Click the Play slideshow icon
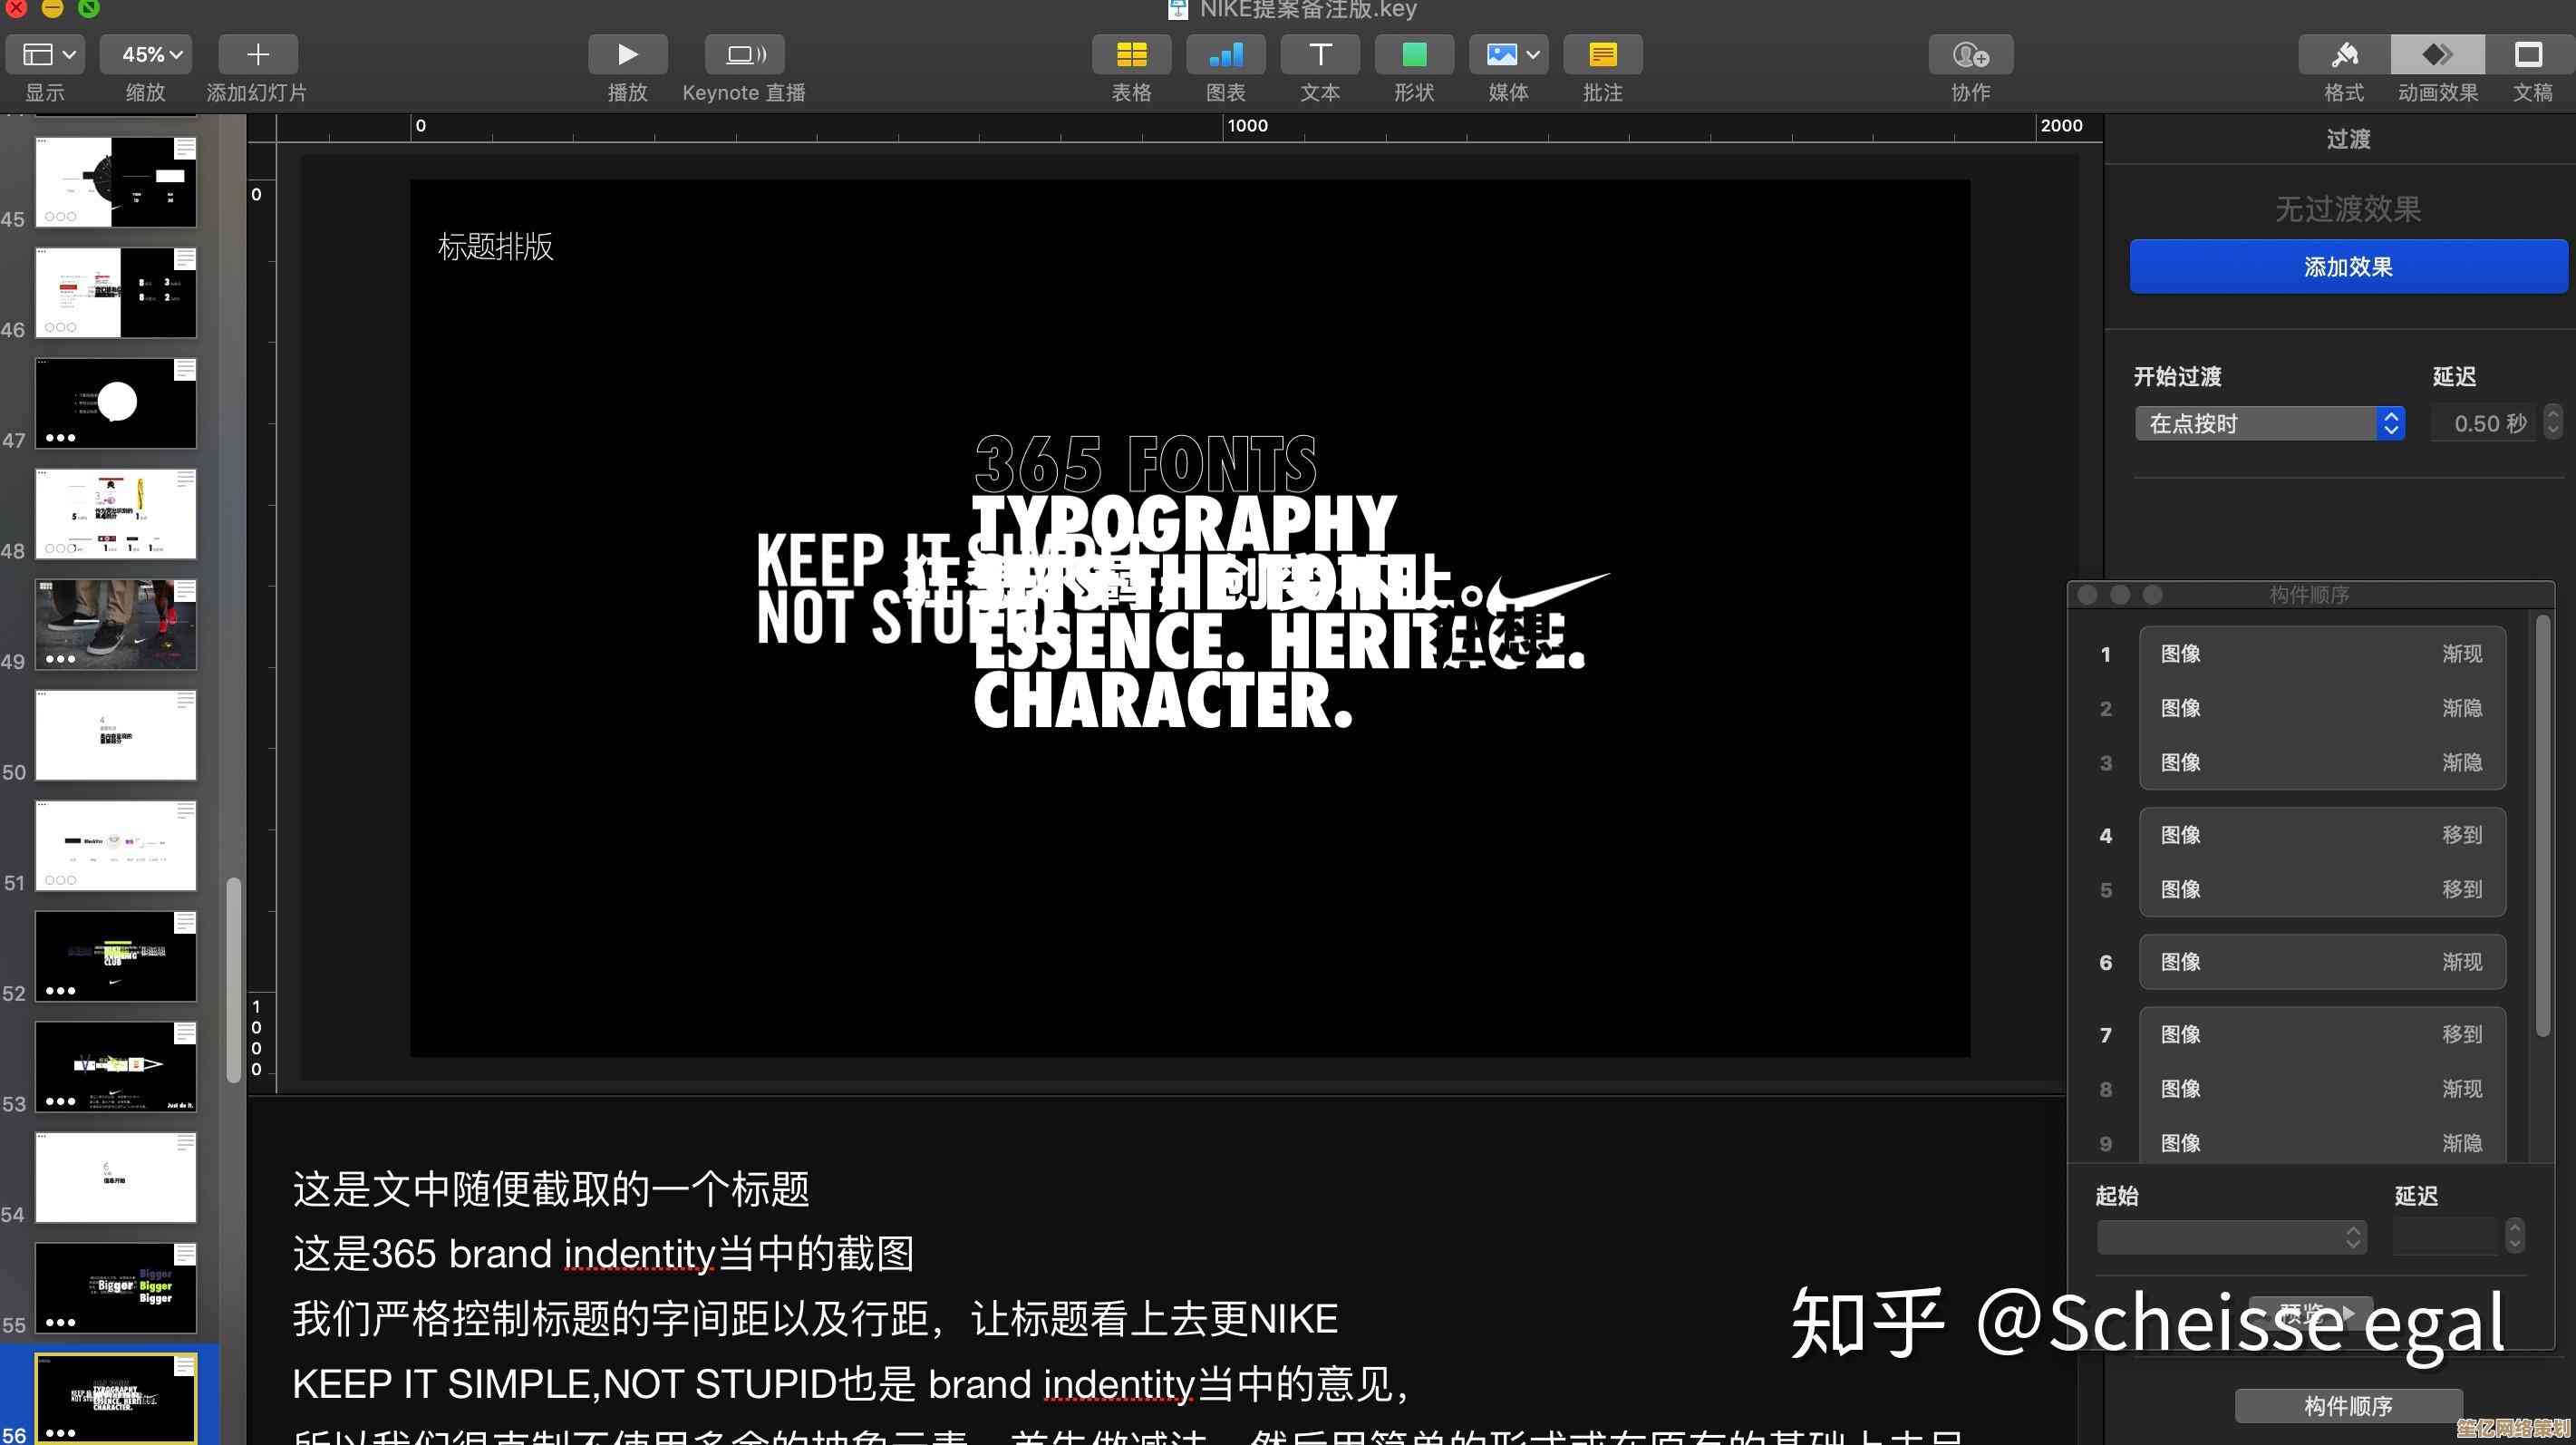This screenshot has width=2576, height=1445. [627, 54]
